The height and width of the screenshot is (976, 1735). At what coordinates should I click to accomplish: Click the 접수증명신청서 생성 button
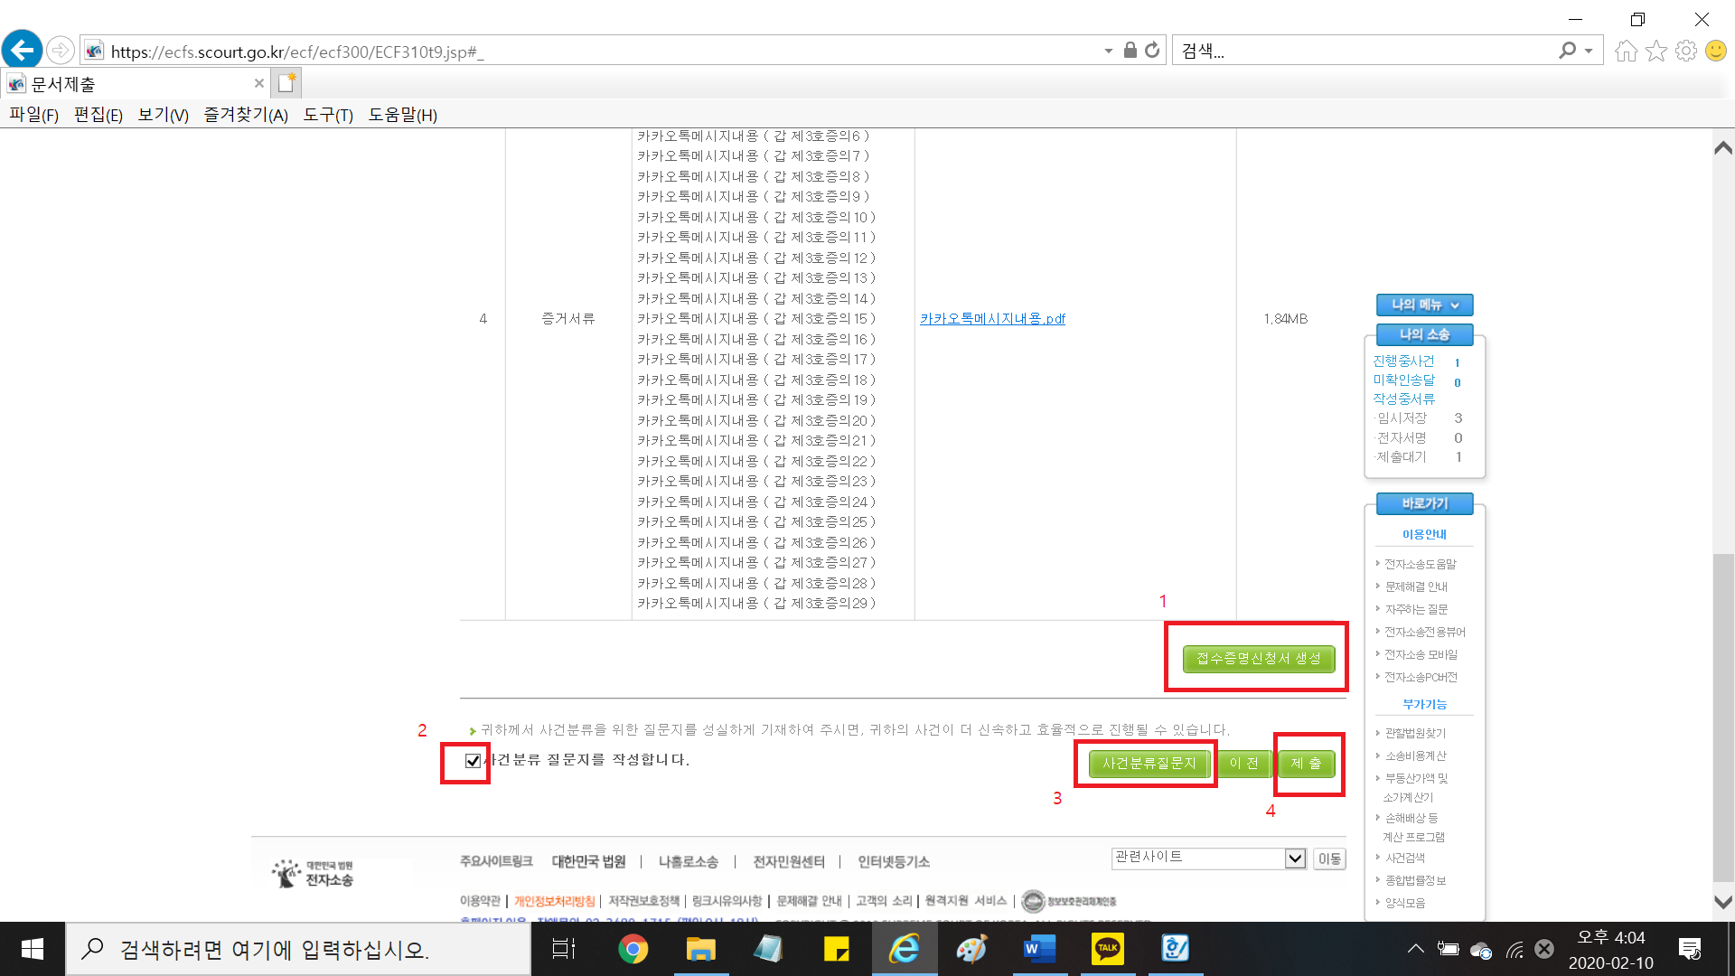click(x=1258, y=659)
